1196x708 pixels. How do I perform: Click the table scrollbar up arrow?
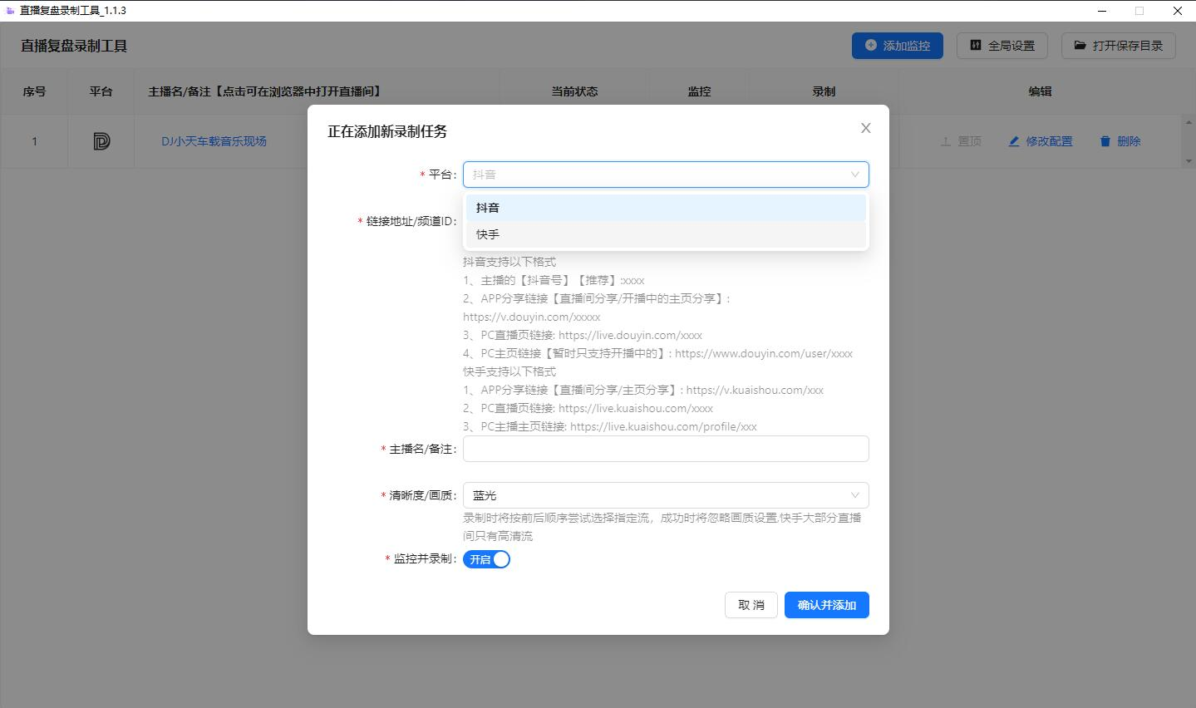(x=1189, y=122)
